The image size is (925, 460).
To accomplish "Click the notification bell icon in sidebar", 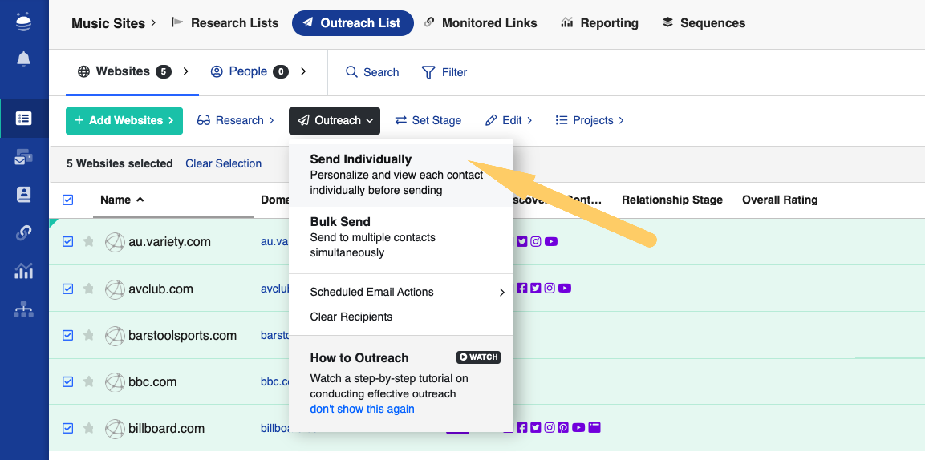I will tap(24, 59).
